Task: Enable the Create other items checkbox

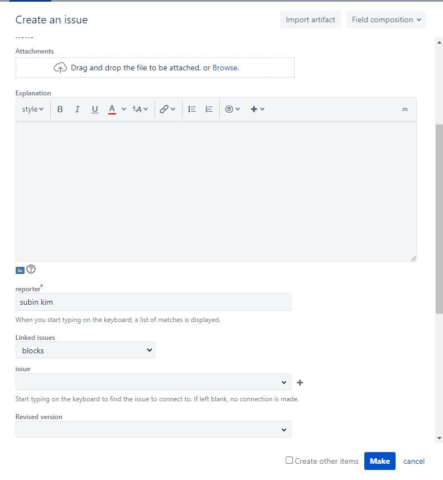Action: pos(289,460)
